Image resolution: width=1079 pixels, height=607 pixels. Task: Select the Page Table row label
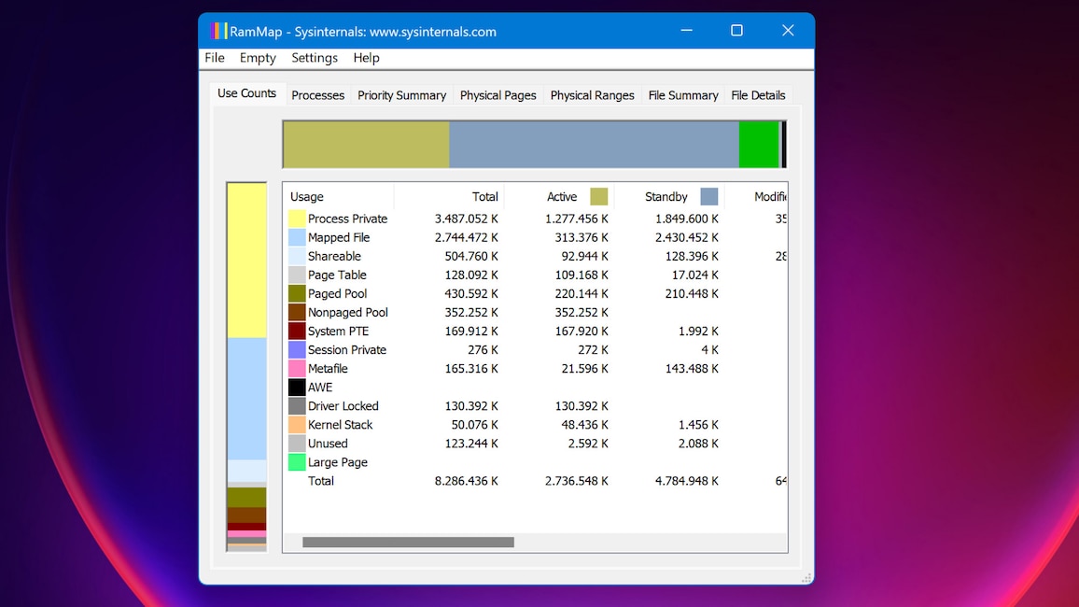pyautogui.click(x=337, y=275)
